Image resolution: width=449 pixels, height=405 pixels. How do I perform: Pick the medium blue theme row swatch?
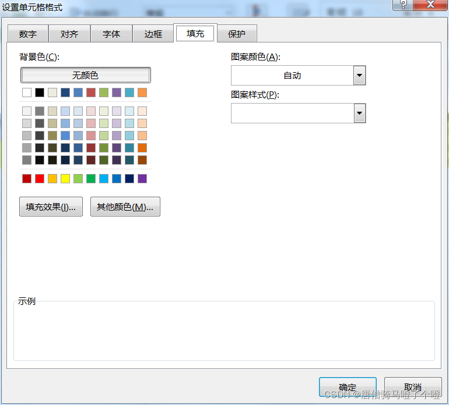pyautogui.click(x=78, y=93)
